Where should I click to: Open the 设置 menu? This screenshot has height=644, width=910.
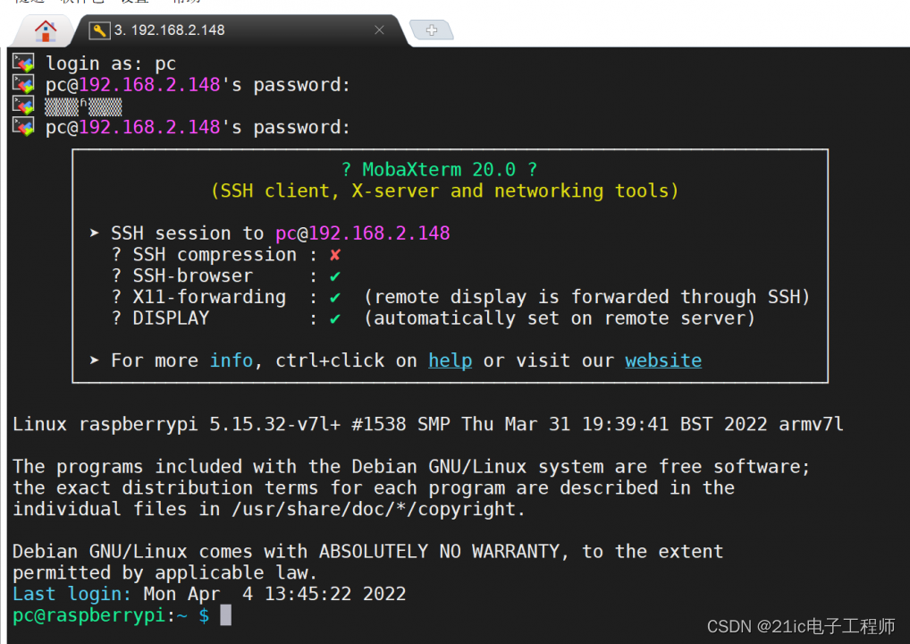[132, 3]
